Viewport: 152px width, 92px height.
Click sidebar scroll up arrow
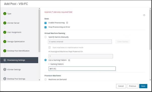(x=39, y=9)
